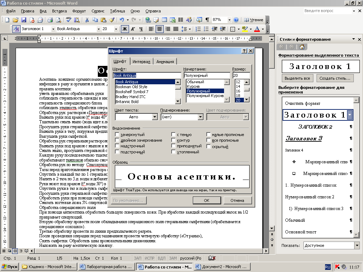Apply red font color with the A button

[257, 29]
